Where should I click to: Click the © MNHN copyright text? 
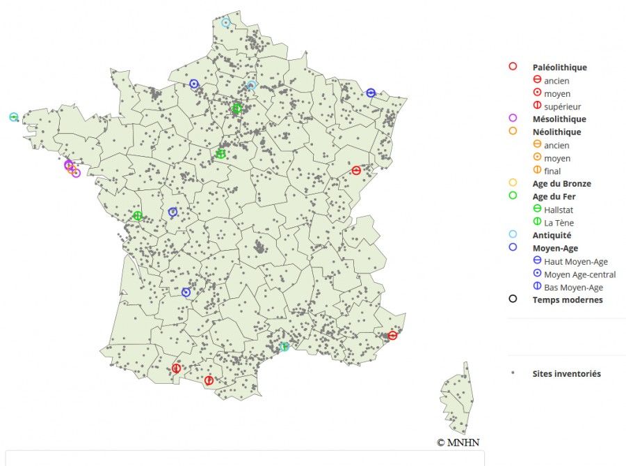click(x=458, y=442)
